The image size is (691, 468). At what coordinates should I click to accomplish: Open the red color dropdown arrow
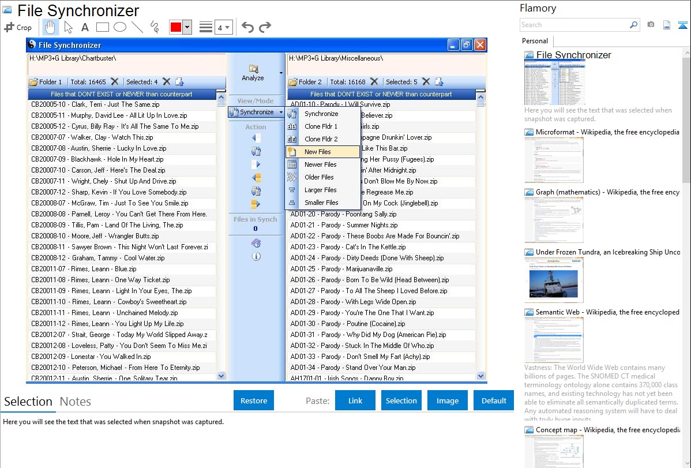187,27
